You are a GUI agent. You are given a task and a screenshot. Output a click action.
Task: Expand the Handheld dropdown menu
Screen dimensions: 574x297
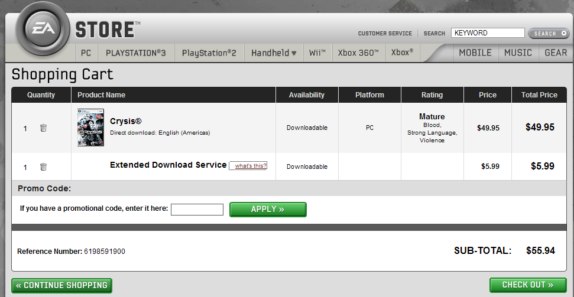pos(274,53)
